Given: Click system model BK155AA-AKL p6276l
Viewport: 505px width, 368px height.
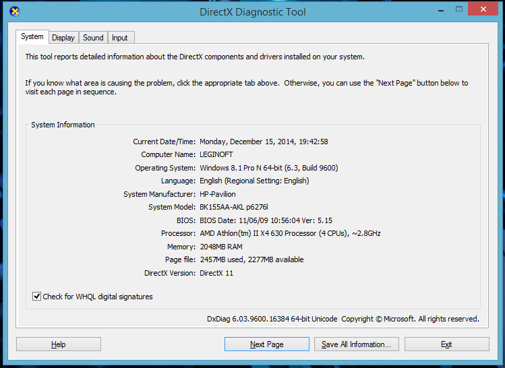Looking at the screenshot, I should tap(234, 207).
